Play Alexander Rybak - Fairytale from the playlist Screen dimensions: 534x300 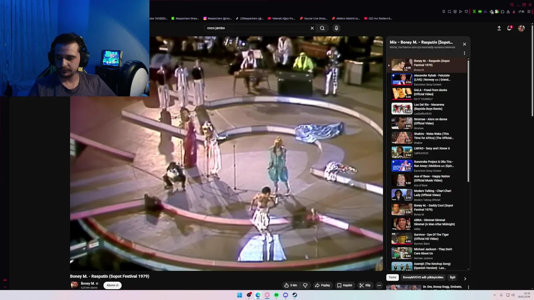click(x=427, y=80)
